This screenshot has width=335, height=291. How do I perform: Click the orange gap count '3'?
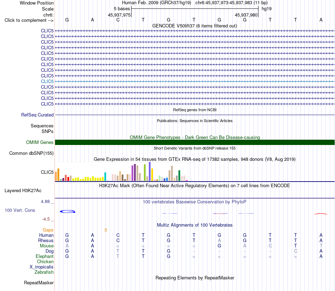pos(105,230)
